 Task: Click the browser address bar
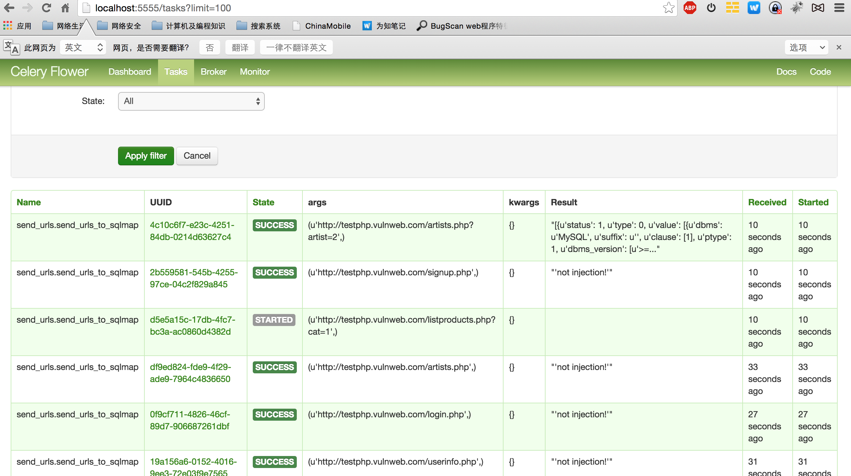point(367,8)
